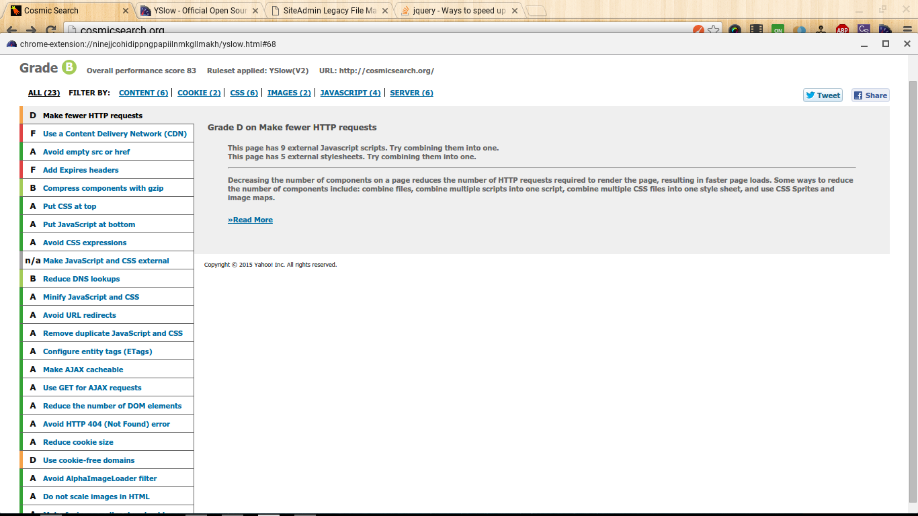The image size is (918, 516).
Task: Click the YSlow icon in popup title bar
Action: [11, 44]
